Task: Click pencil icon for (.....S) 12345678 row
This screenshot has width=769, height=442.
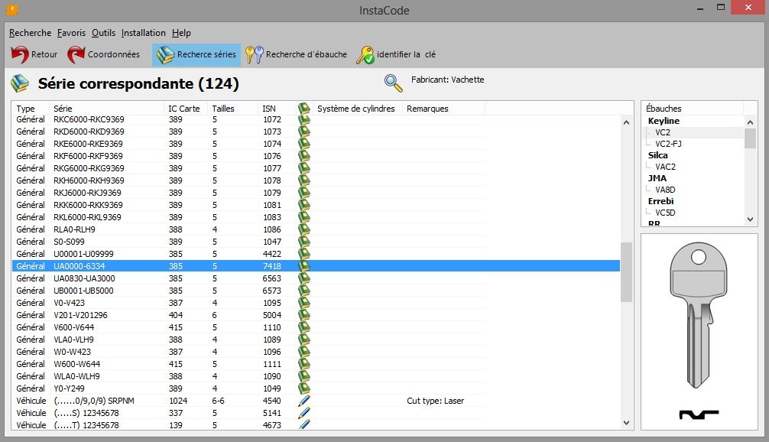Action: [304, 413]
